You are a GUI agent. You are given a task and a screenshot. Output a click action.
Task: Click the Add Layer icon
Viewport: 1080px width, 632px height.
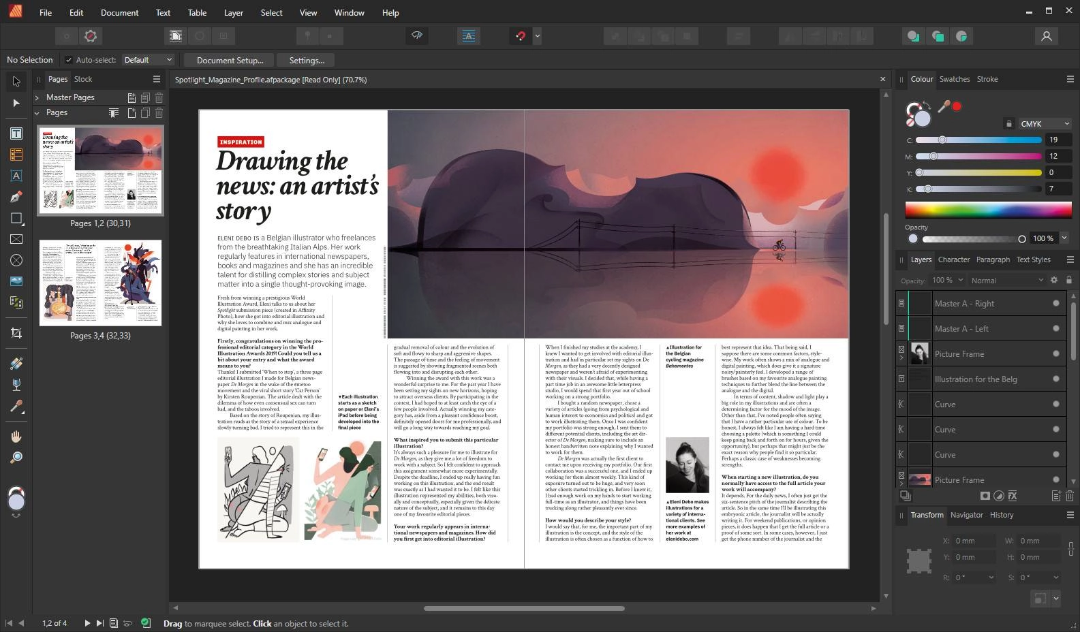(x=1056, y=496)
